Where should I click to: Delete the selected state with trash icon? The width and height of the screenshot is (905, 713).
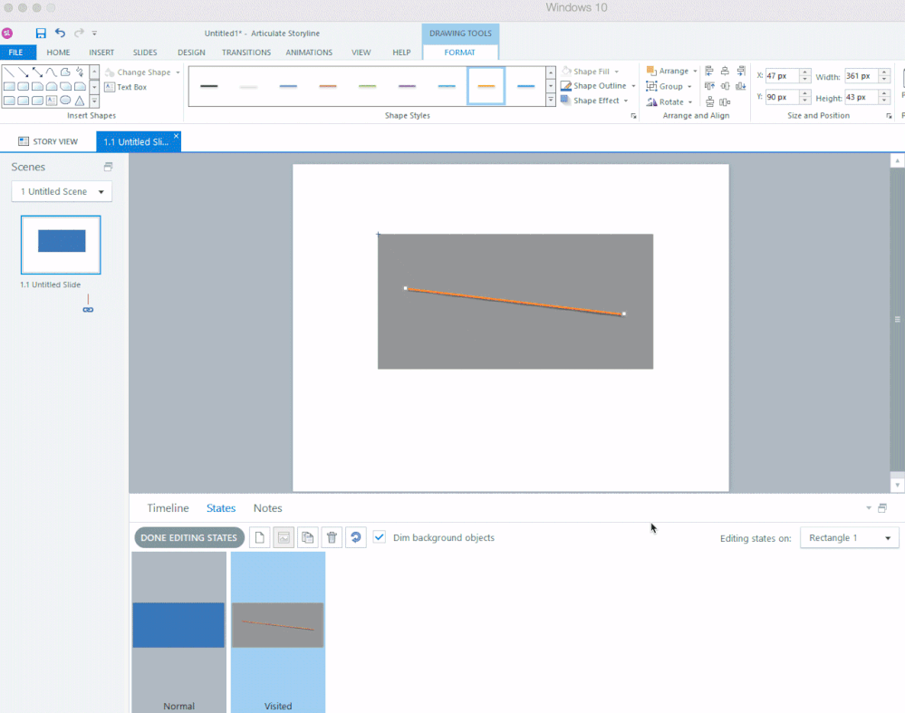332,538
